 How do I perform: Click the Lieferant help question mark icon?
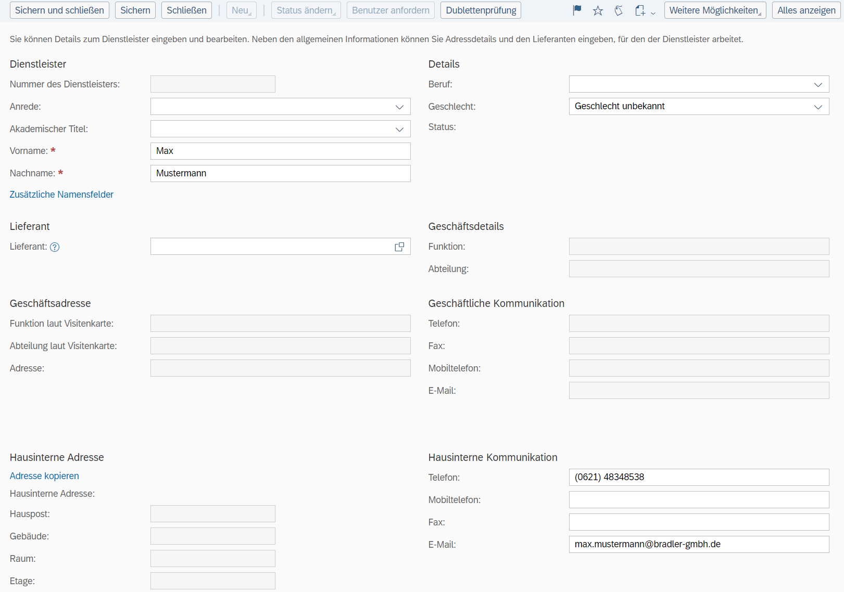[x=55, y=247]
